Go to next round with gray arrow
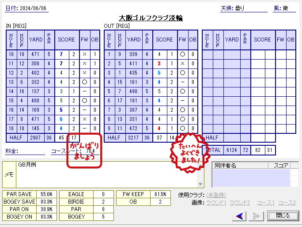 pos(256,216)
